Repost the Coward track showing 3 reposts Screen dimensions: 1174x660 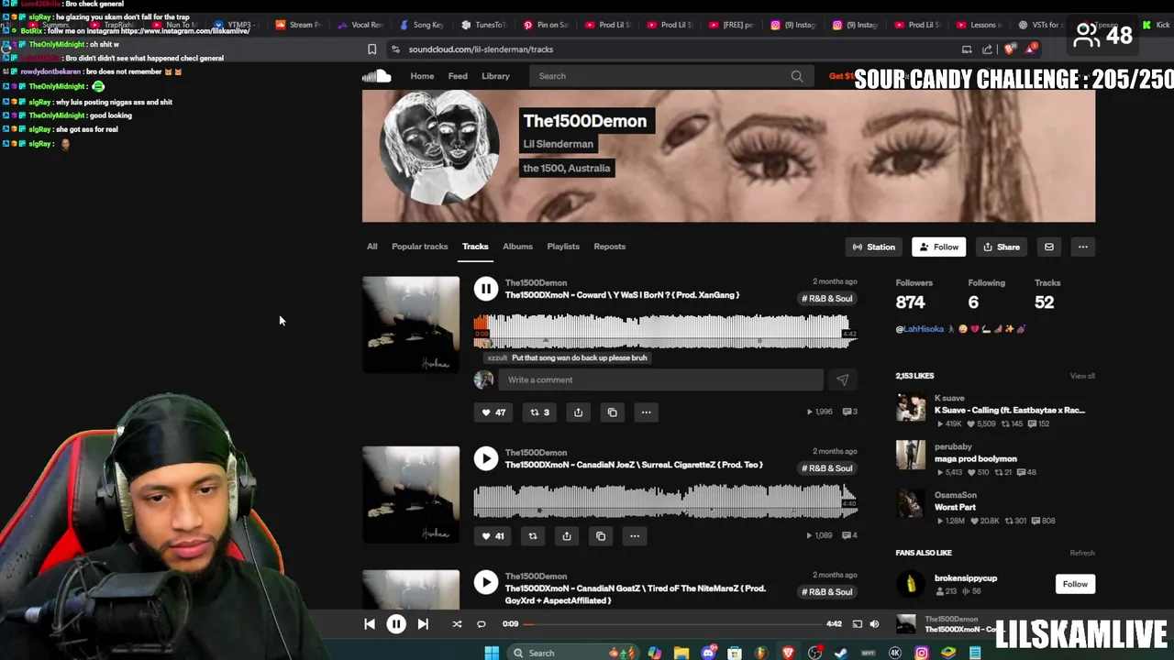coord(539,412)
